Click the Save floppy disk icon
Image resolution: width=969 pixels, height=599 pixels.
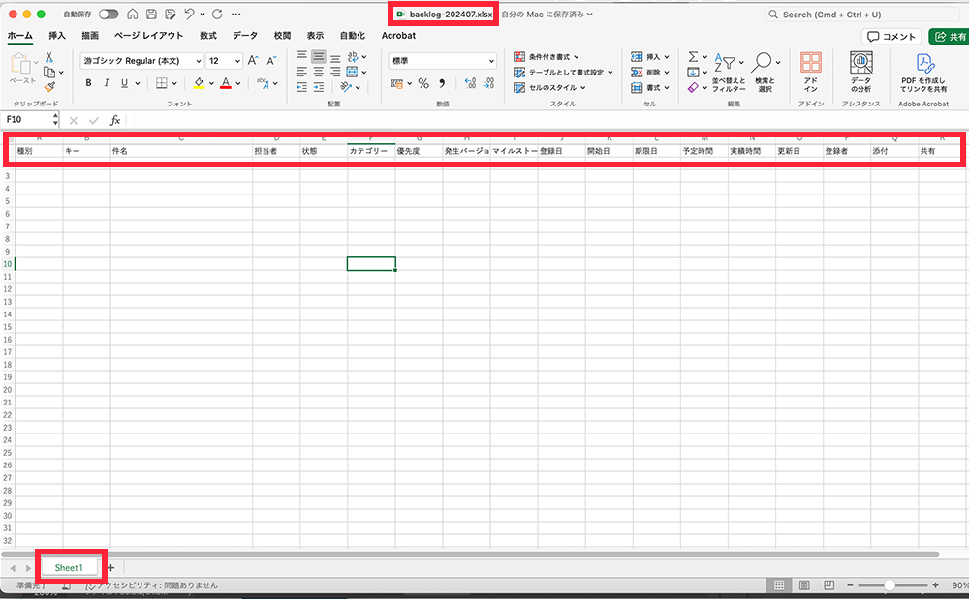click(x=151, y=15)
